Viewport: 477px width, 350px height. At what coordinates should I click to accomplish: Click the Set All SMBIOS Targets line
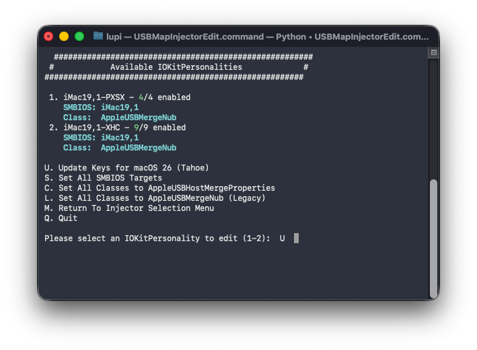pos(103,178)
